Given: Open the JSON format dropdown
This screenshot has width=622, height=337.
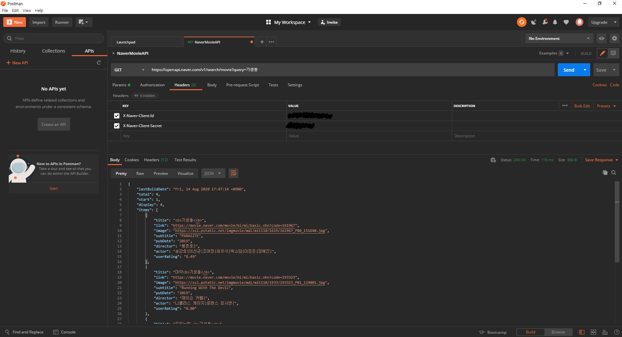Looking at the screenshot, I should 213,173.
